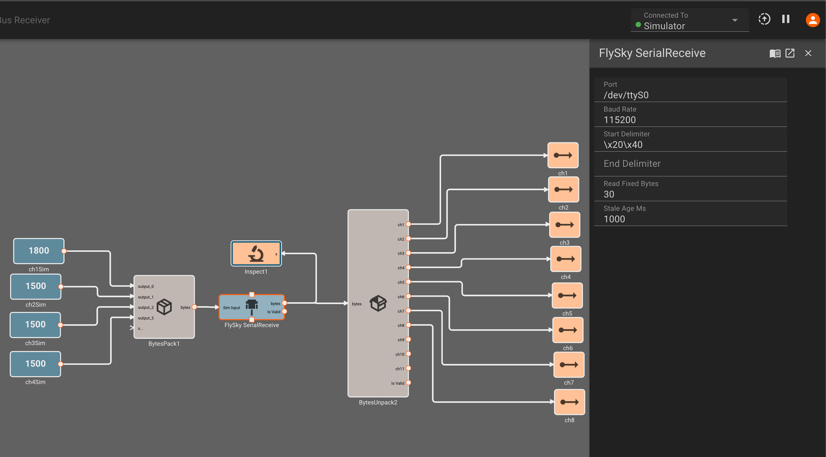826x457 pixels.
Task: Open the Connected To Simulator dropdown
Action: pos(735,20)
